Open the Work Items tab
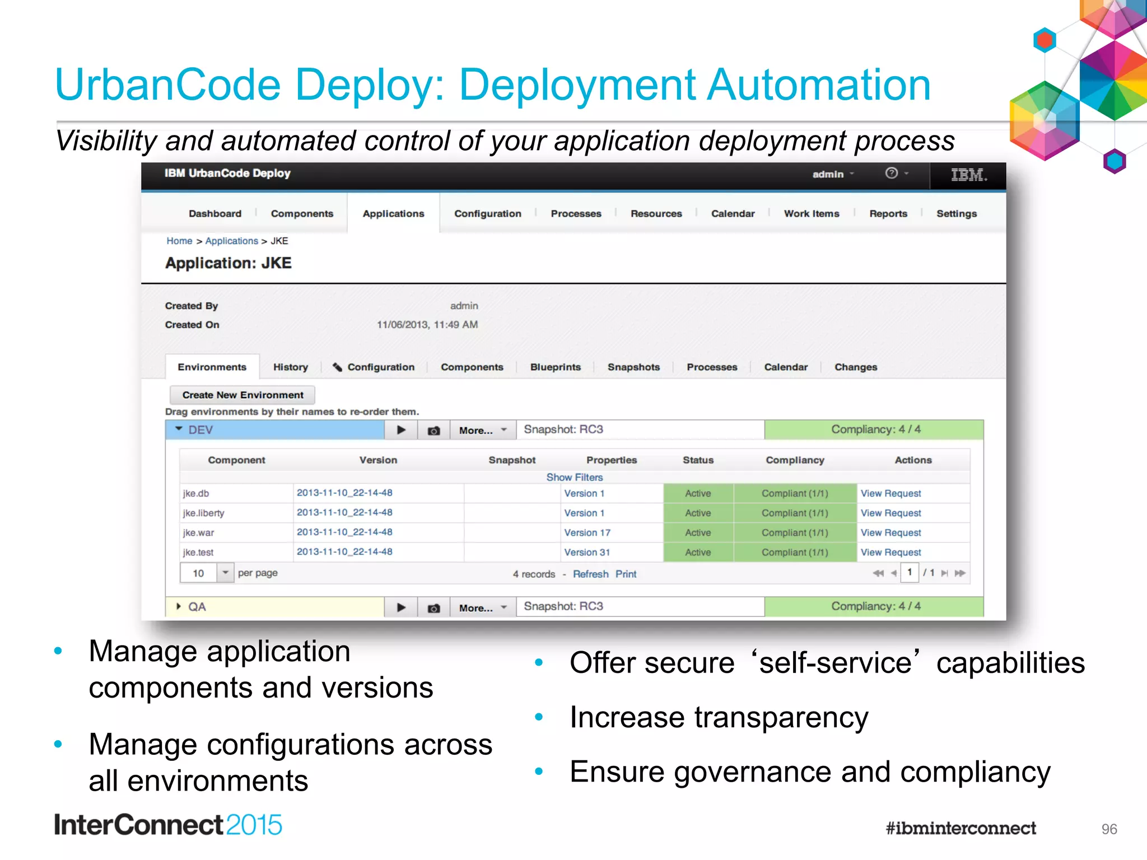The image size is (1147, 860). pyautogui.click(x=812, y=213)
